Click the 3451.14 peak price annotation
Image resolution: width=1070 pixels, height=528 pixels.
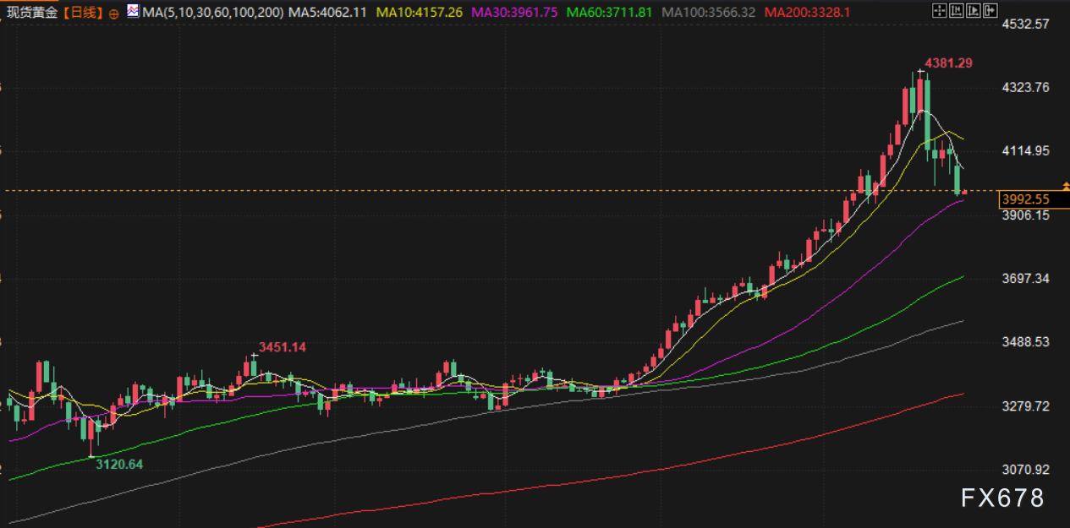[x=282, y=347]
